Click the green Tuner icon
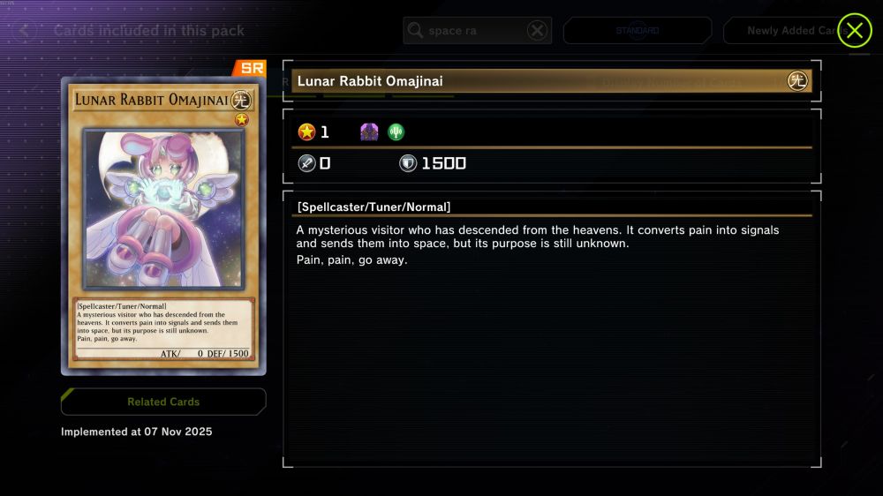The width and height of the screenshot is (883, 496). click(396, 132)
